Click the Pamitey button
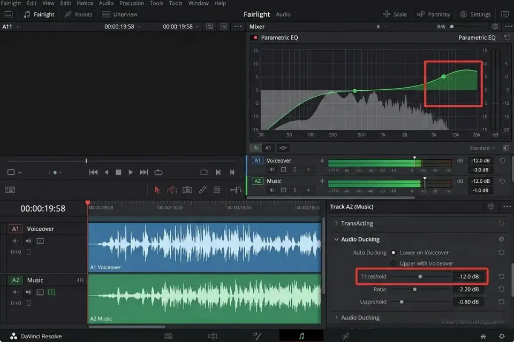 coord(433,14)
